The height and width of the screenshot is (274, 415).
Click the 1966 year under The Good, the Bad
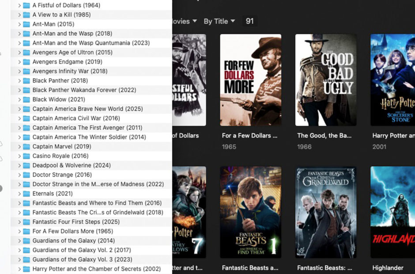pos(304,147)
